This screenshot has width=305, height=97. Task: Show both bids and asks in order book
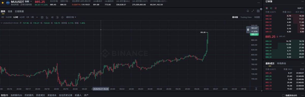click(x=267, y=8)
